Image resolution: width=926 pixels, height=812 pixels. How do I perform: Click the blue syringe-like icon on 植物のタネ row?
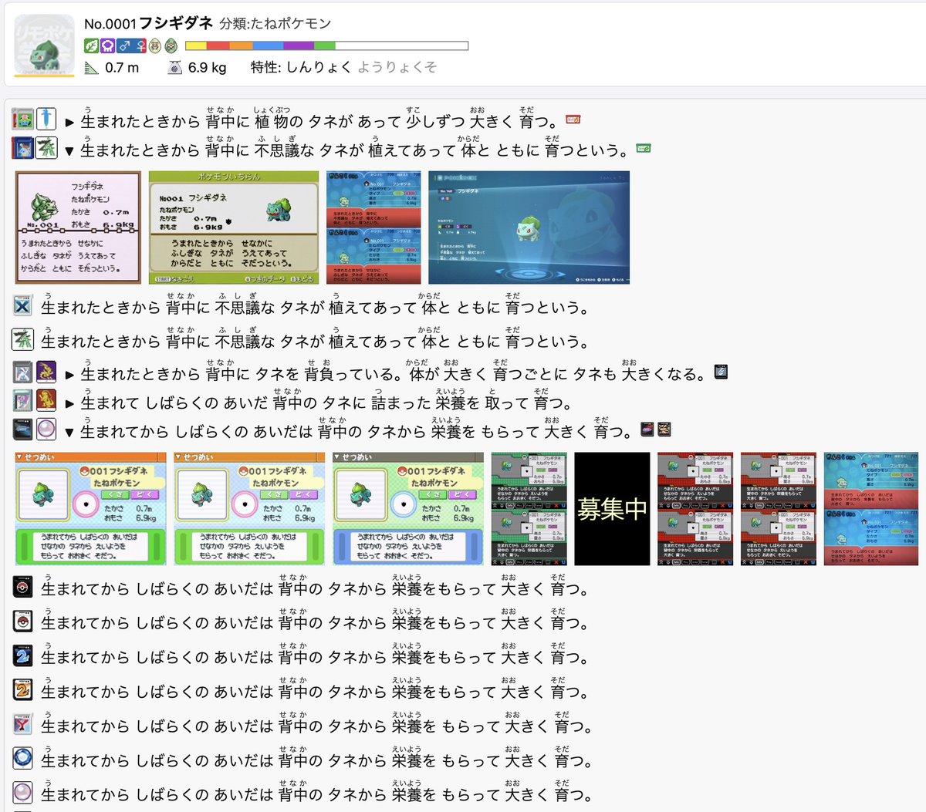(46, 119)
